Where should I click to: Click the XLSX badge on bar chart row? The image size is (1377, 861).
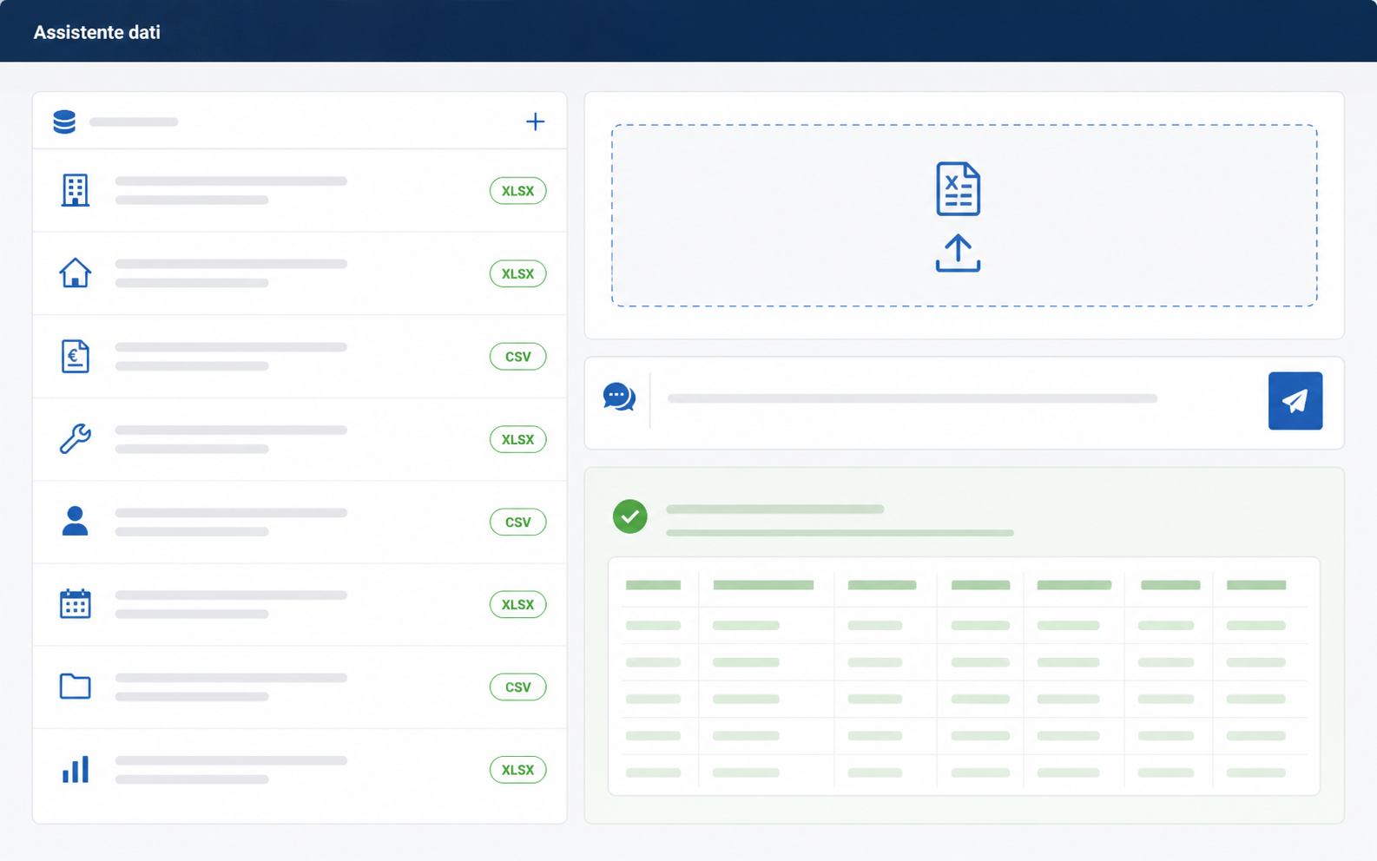(517, 770)
